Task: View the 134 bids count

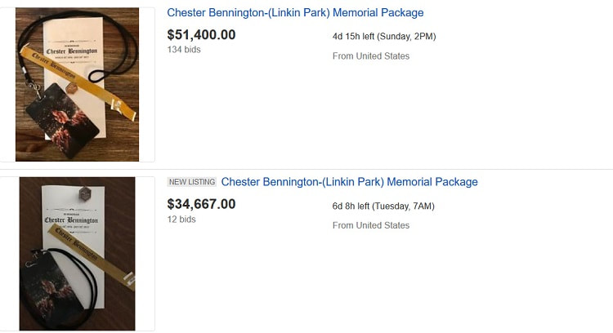Action: 184,50
